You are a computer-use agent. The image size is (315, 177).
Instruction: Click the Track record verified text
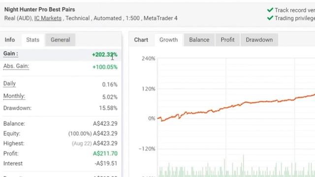click(295, 10)
